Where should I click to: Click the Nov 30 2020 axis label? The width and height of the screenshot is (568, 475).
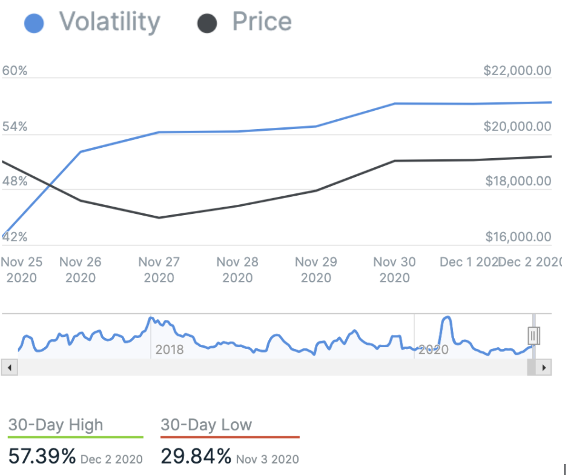pos(394,270)
